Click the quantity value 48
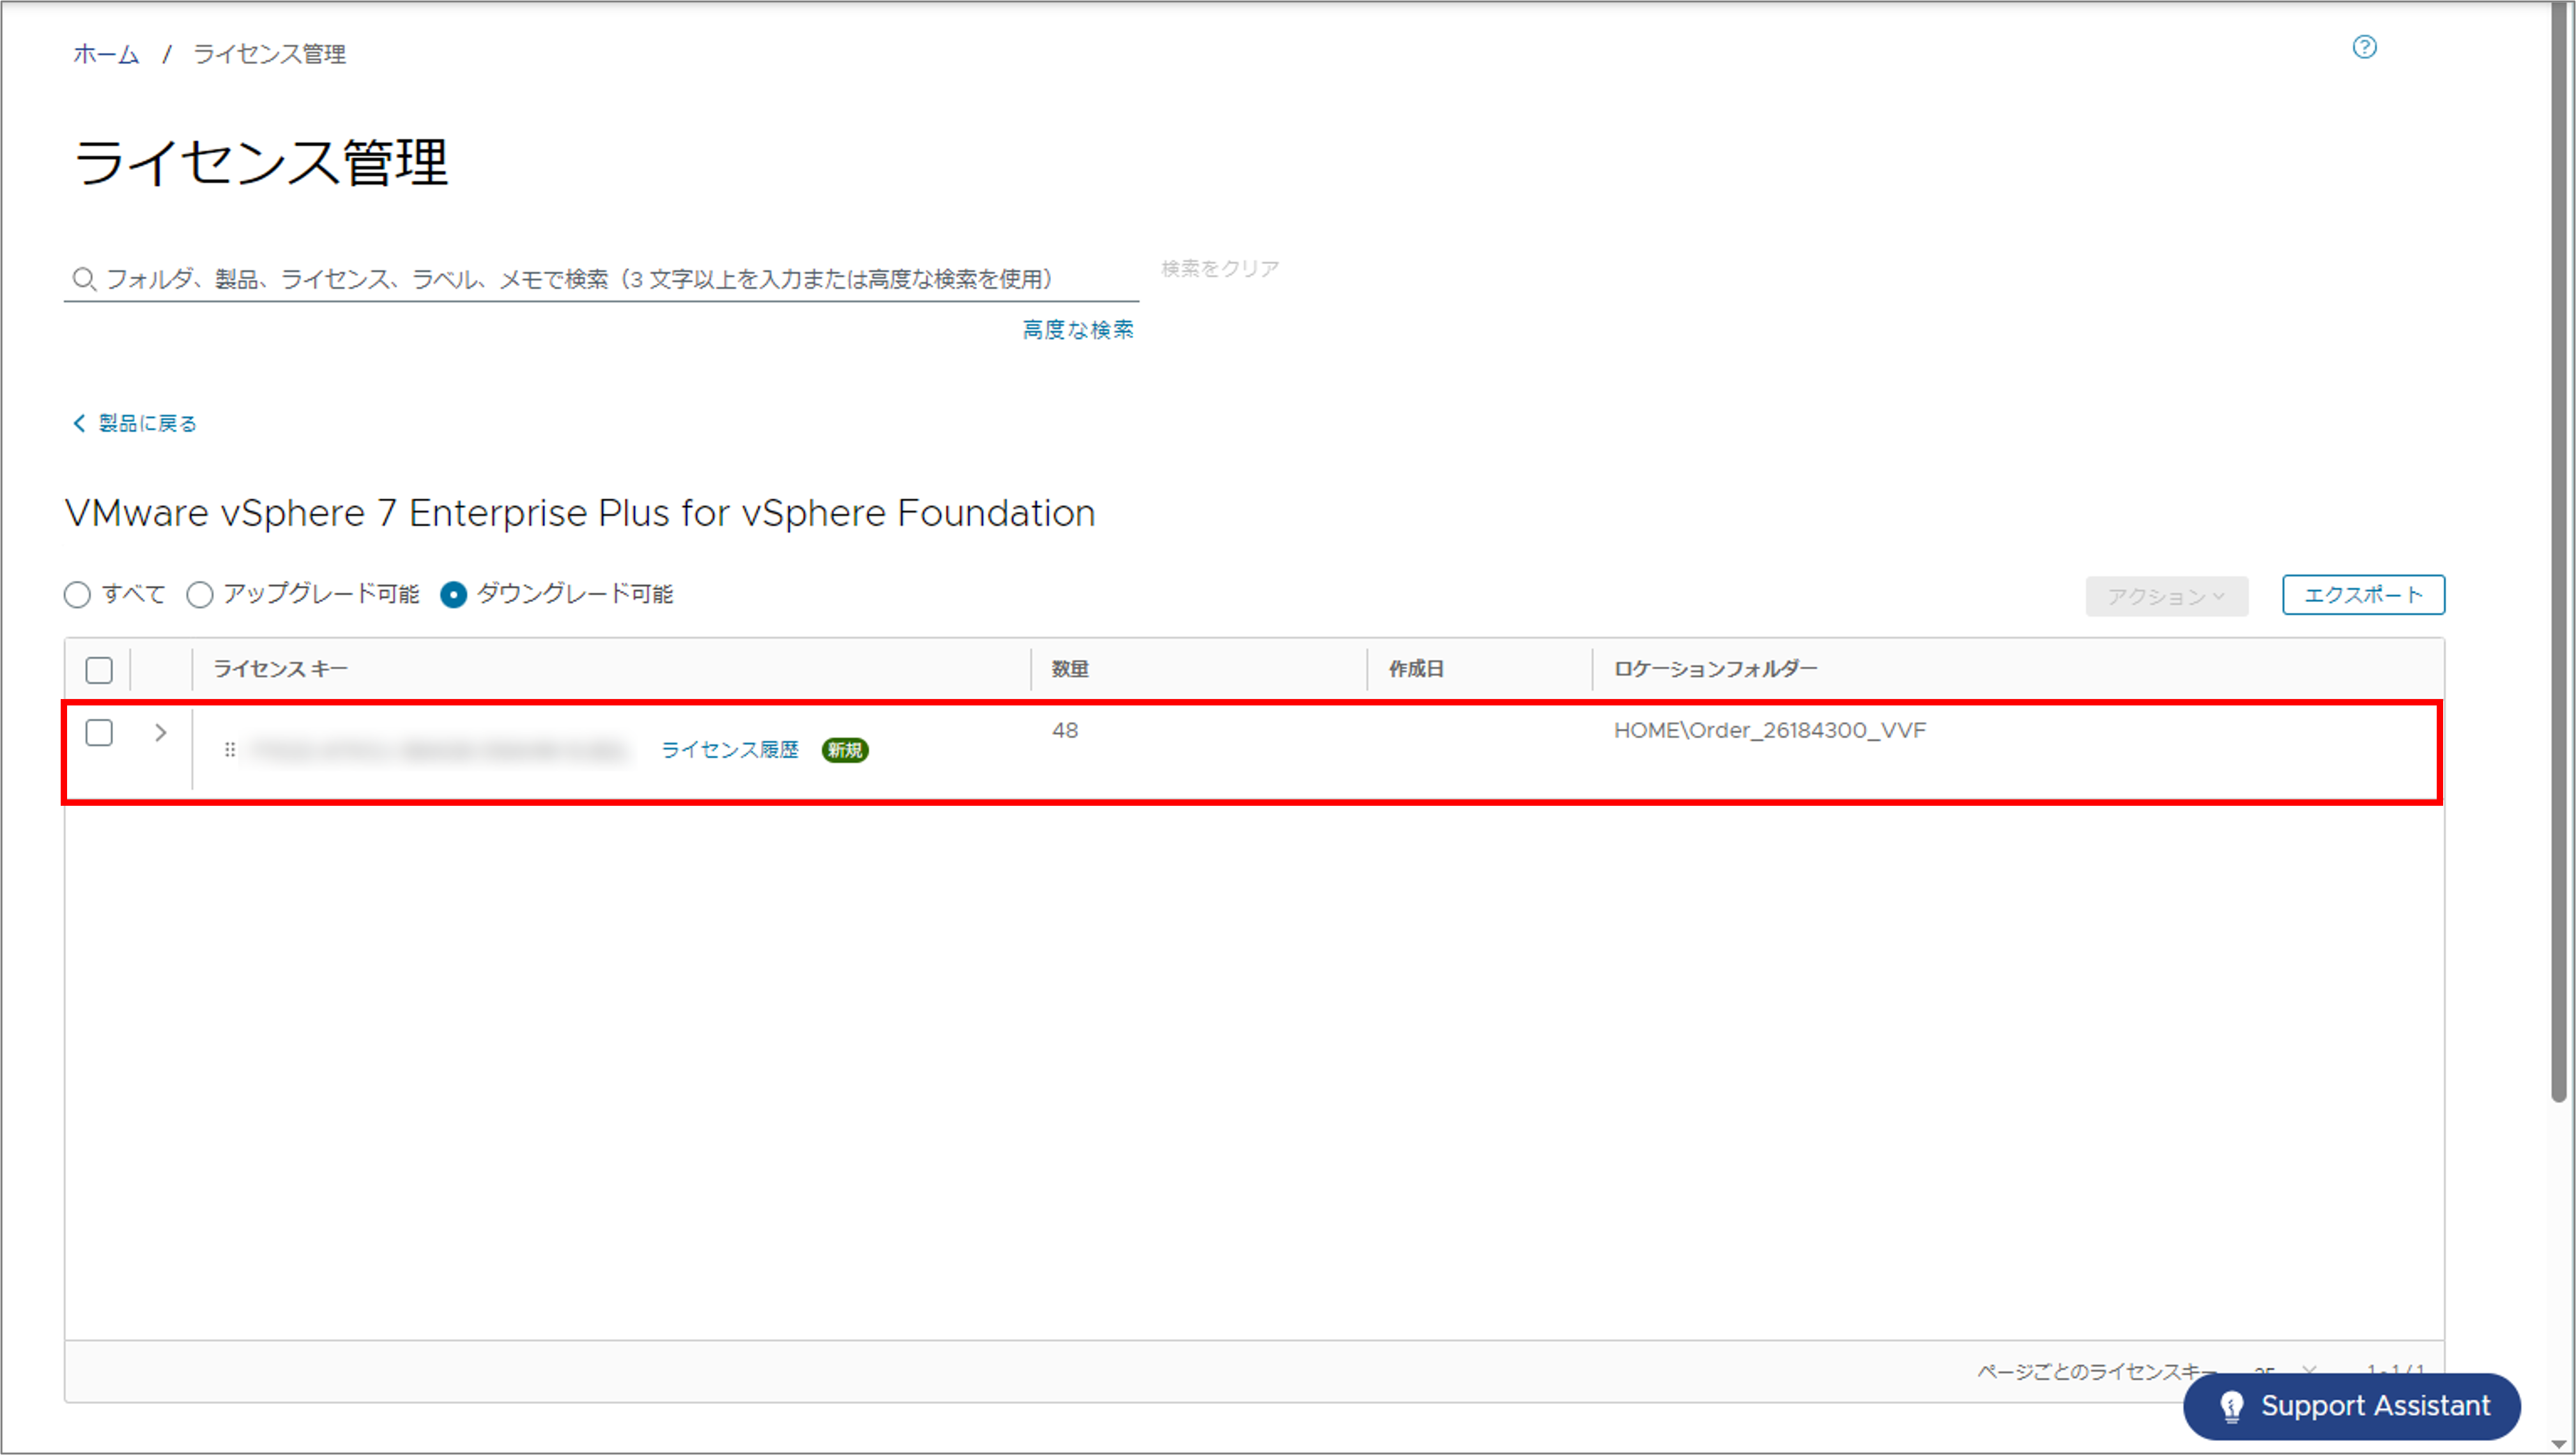Viewport: 2576px width, 1455px height. coord(1065,730)
